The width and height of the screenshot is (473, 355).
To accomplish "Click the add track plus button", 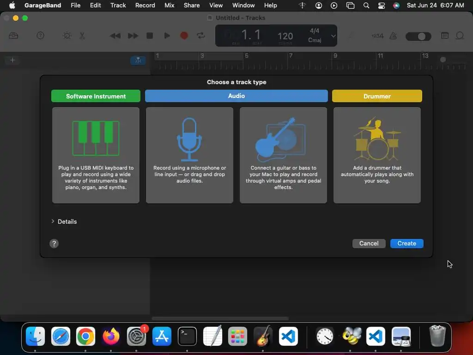I will (x=12, y=60).
